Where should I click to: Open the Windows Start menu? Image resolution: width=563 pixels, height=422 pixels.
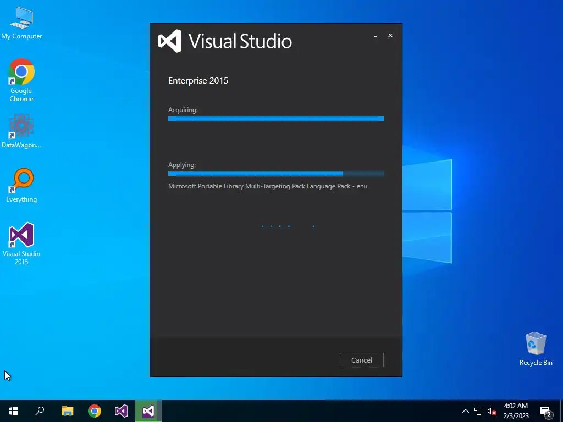[x=13, y=411]
